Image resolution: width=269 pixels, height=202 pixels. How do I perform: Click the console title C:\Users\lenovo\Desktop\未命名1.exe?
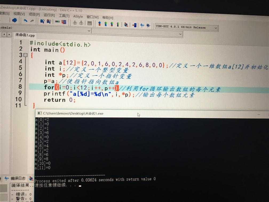pos(73,113)
